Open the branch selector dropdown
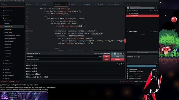179x100 pixels. 142,8
